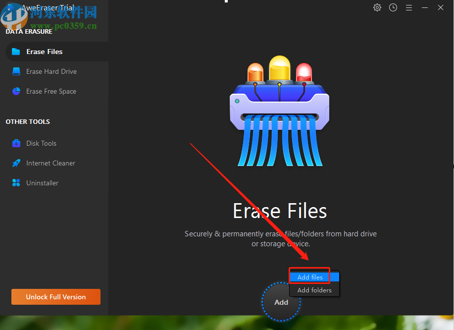Select the Erase Files label in the sidebar
Screen dimensions: 454x330
(x=45, y=52)
